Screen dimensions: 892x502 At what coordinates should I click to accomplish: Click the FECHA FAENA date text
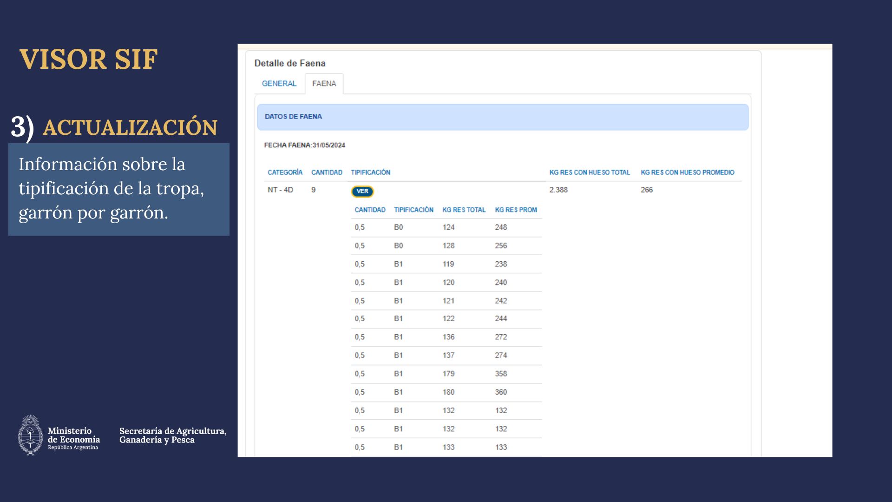coord(304,145)
